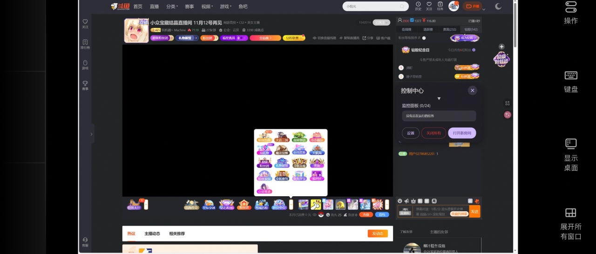Image resolution: width=596 pixels, height=254 pixels.
Task: Open the 历史 history icon in header
Action: (x=418, y=6)
